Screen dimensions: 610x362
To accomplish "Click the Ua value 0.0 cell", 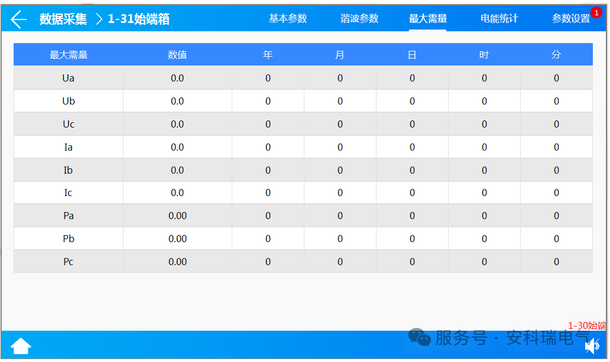I will [177, 78].
